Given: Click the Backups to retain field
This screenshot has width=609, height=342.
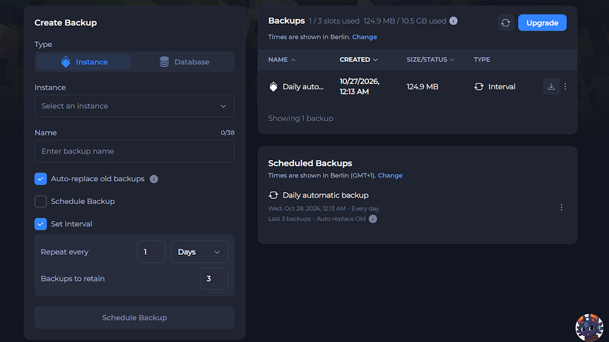Looking at the screenshot, I should pos(214,279).
